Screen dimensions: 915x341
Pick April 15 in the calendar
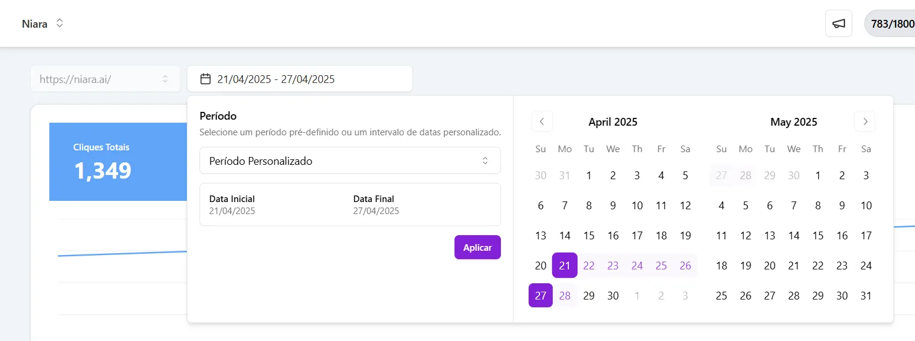pyautogui.click(x=589, y=235)
